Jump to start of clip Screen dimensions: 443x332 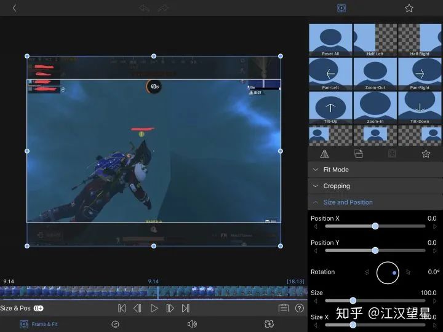coord(122,308)
